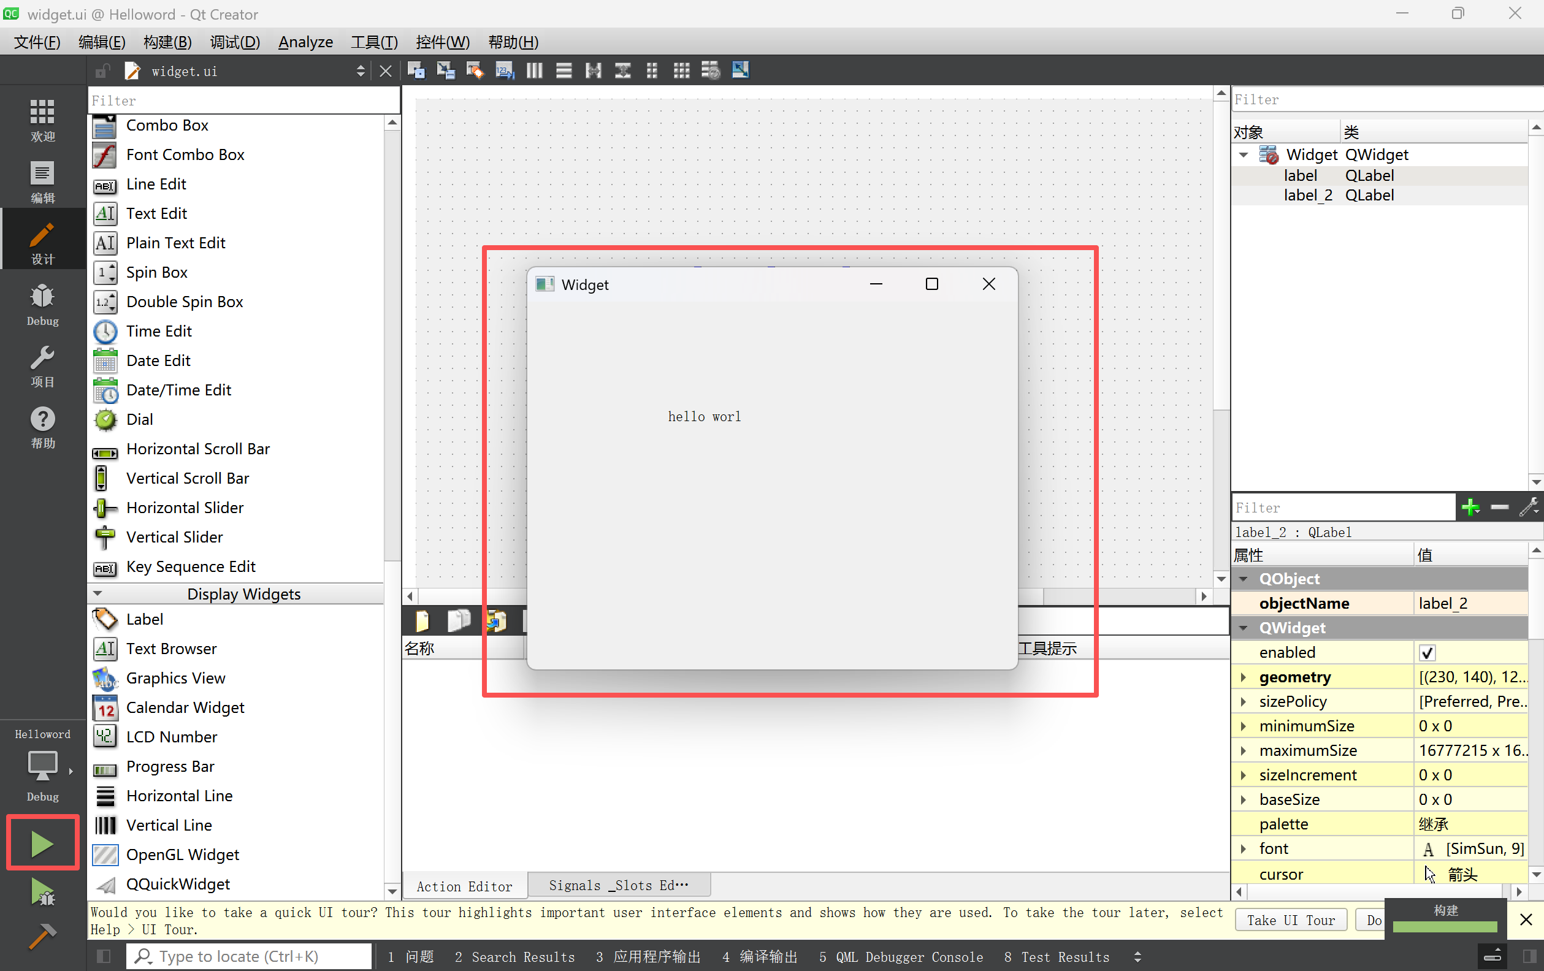Viewport: 1544px width, 971px height.
Task: Click the Take UI Tour button
Action: pyautogui.click(x=1290, y=920)
